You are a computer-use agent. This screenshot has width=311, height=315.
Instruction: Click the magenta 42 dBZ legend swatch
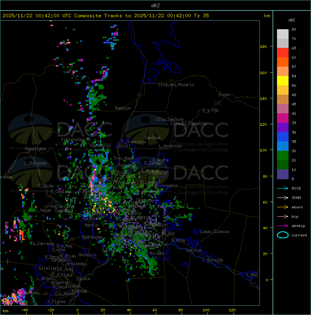283,118
